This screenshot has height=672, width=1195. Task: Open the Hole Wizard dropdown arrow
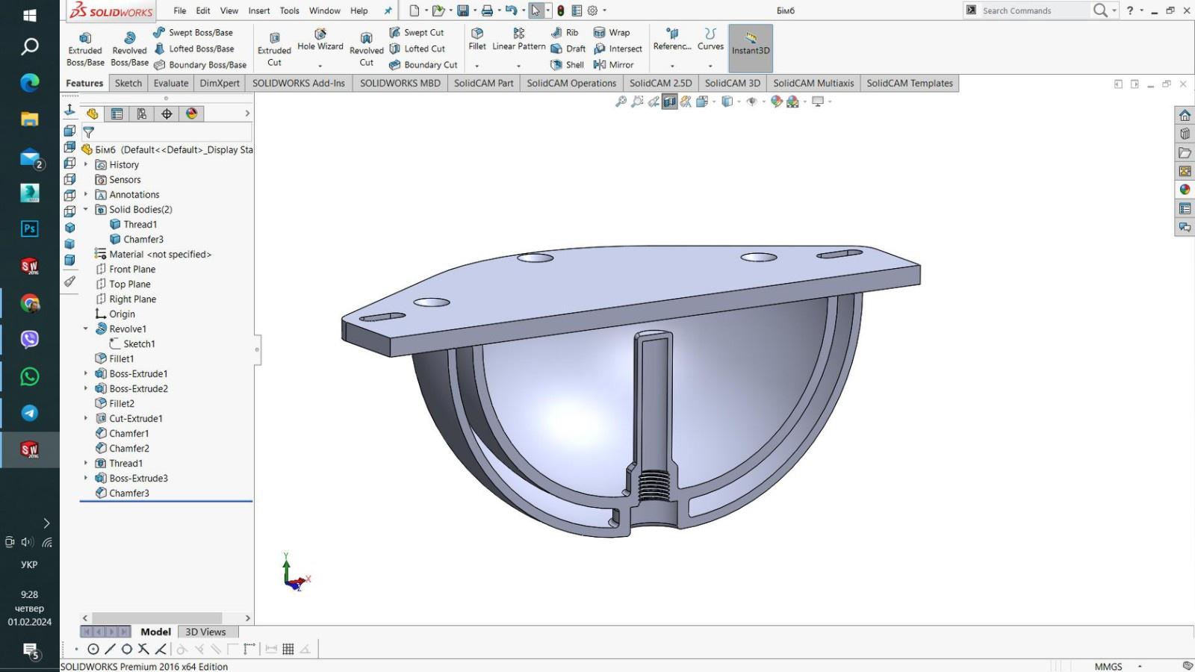[320, 66]
